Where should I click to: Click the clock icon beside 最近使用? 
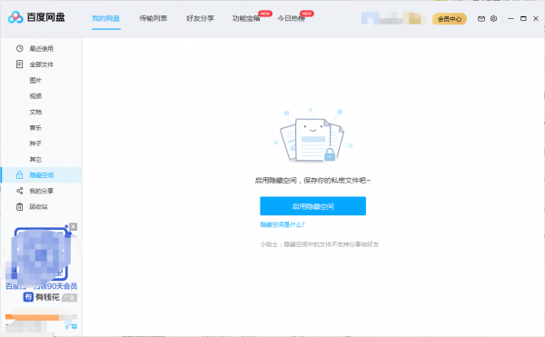pos(19,48)
